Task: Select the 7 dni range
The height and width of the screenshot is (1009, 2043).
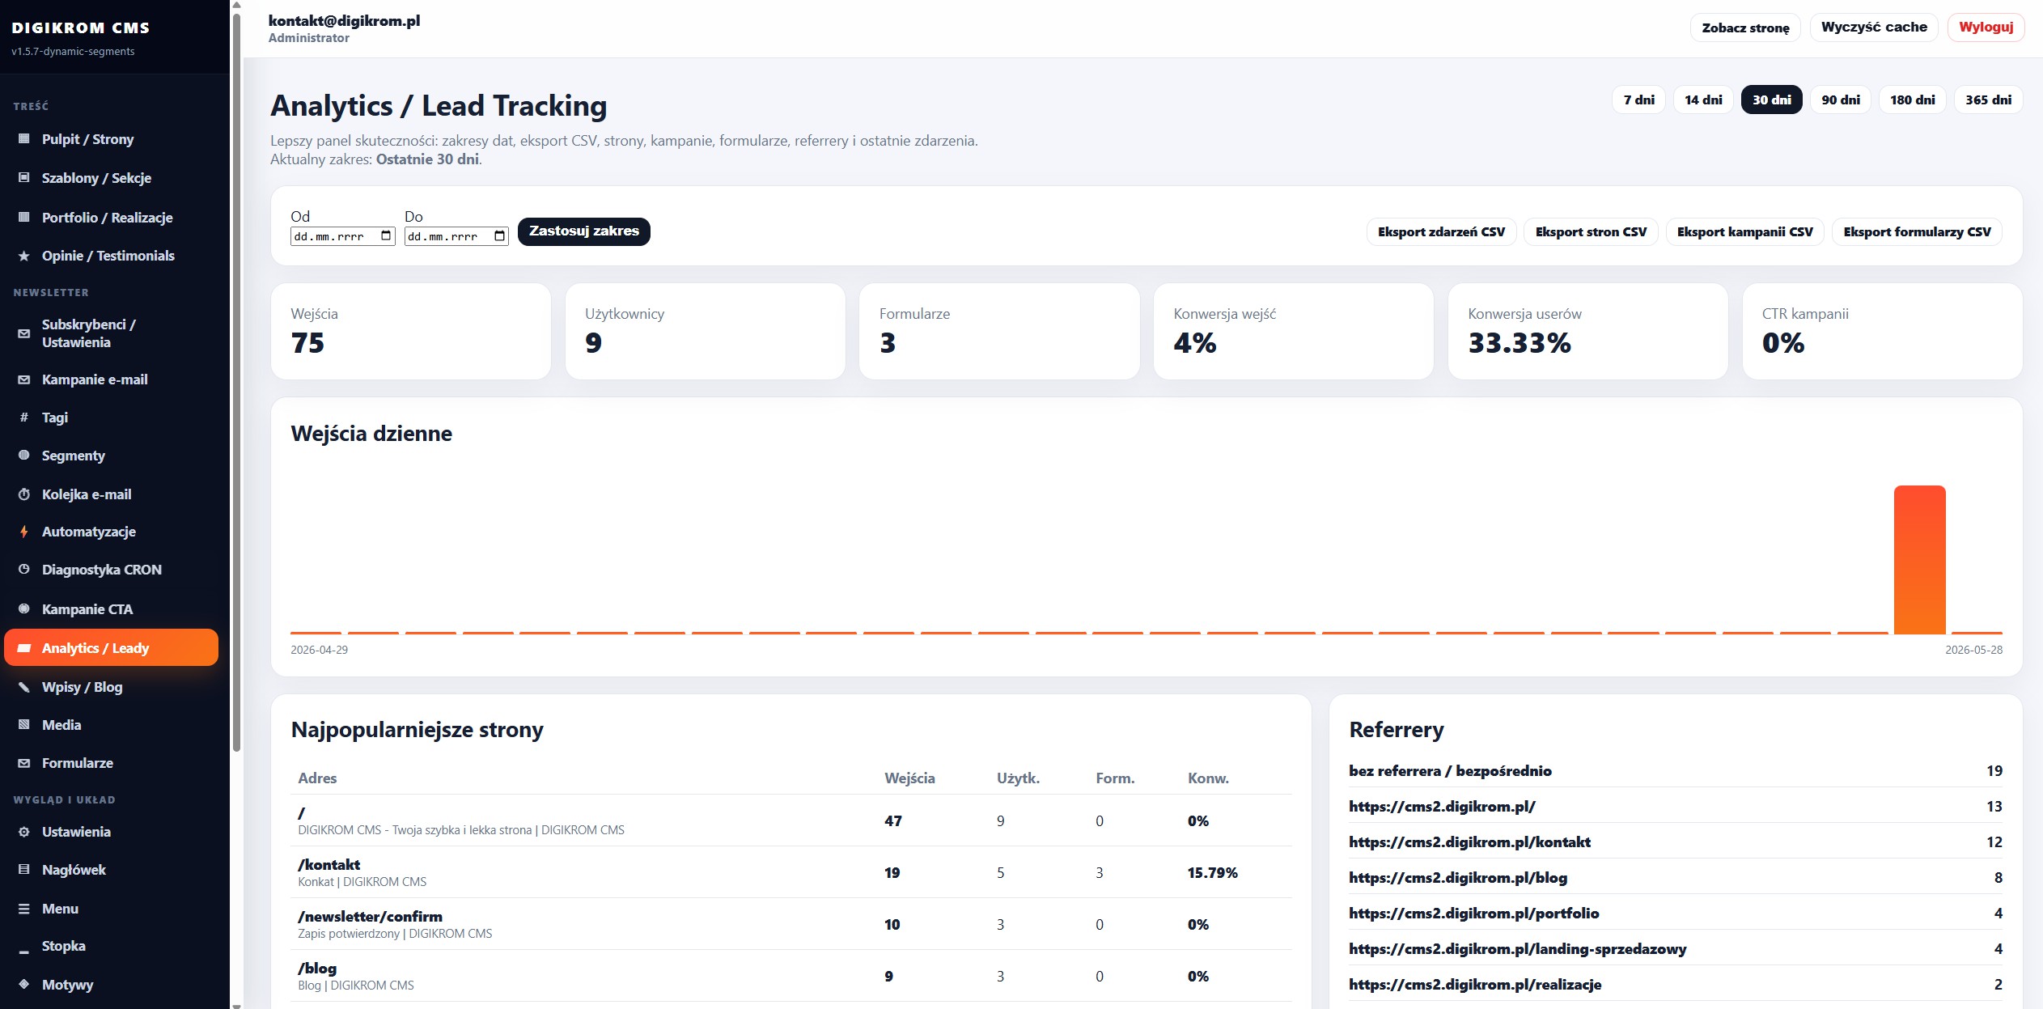Action: (x=1638, y=100)
